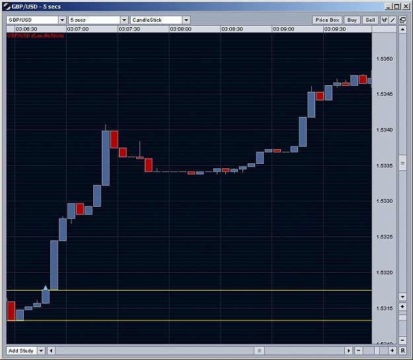Minimize the GBP/USD chart window
Image resolution: width=413 pixels, height=360 pixels.
coord(388,7)
